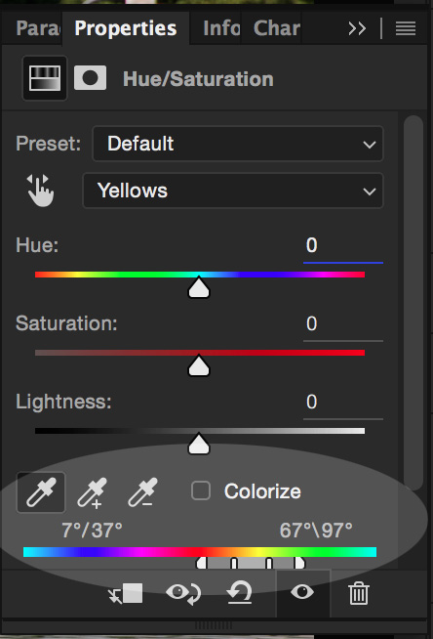Click the Hue/Saturation adjustment icon
Screen dimensions: 433x639
pyautogui.click(x=45, y=78)
